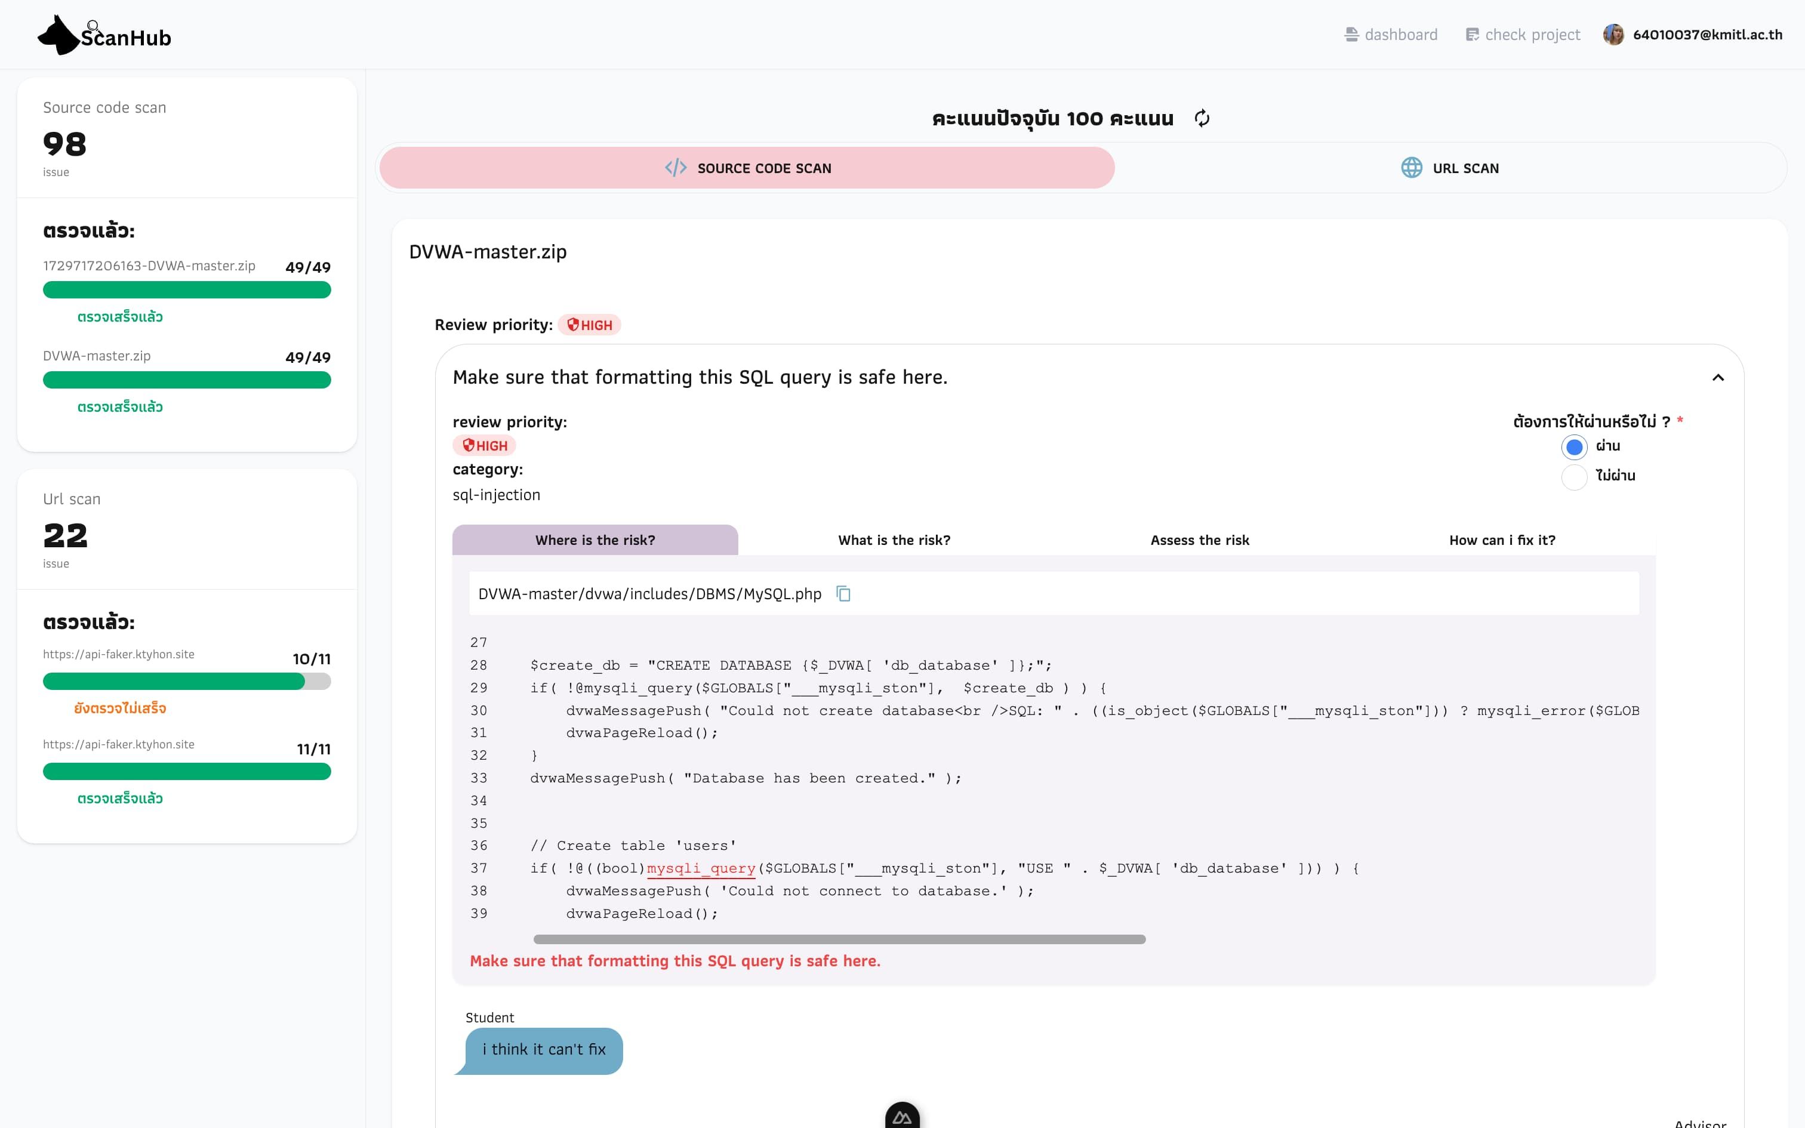Select the ไม่ผ่าน radio option
This screenshot has width=1805, height=1128.
coord(1574,477)
